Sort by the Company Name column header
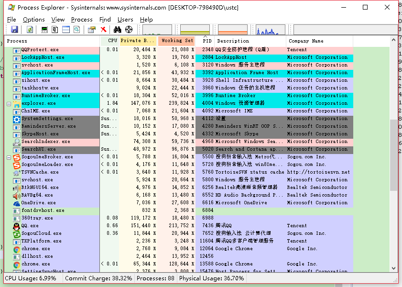Image resolution: width=402 pixels, height=287 pixels. pyautogui.click(x=319, y=41)
